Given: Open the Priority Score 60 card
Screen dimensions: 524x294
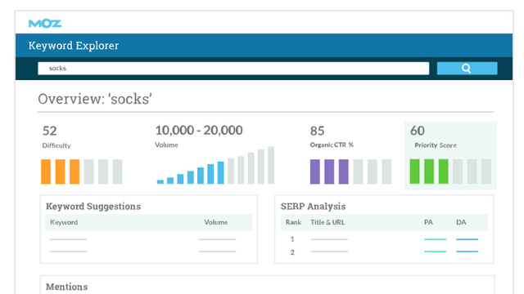Looking at the screenshot, I should [450, 155].
